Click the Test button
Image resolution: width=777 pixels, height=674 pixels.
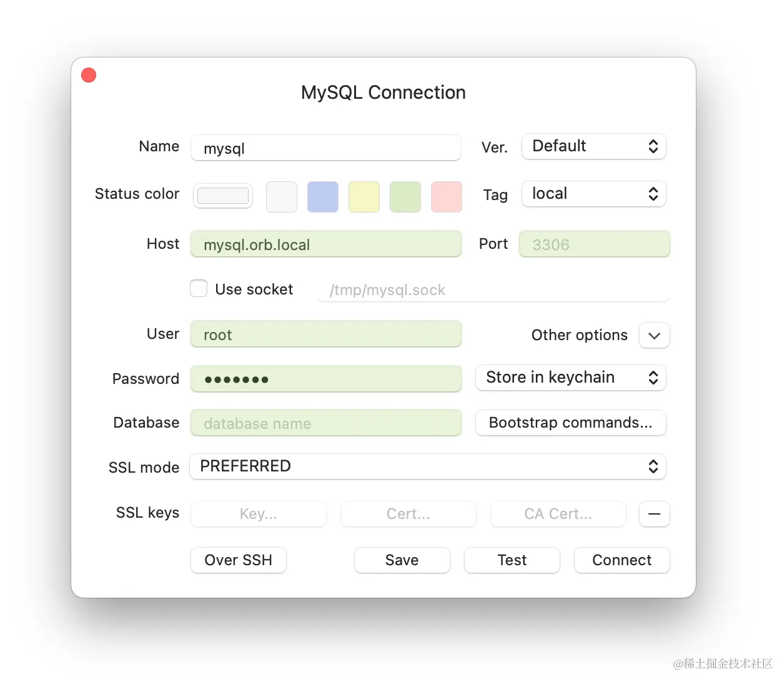(x=512, y=560)
